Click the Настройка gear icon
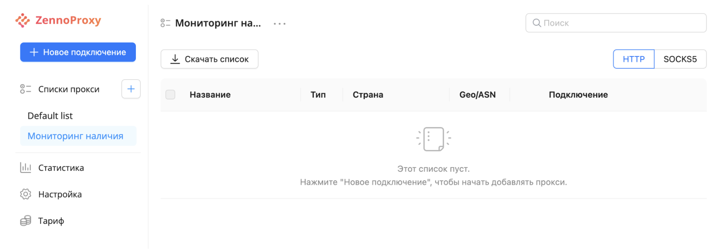This screenshot has height=250, width=718. 25,194
